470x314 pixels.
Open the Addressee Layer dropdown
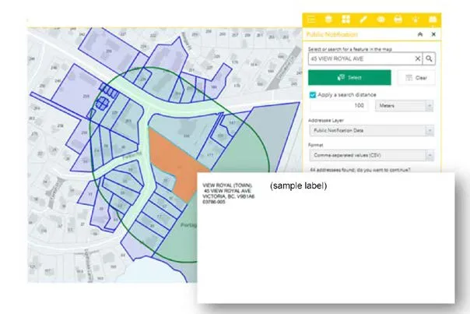(371, 131)
